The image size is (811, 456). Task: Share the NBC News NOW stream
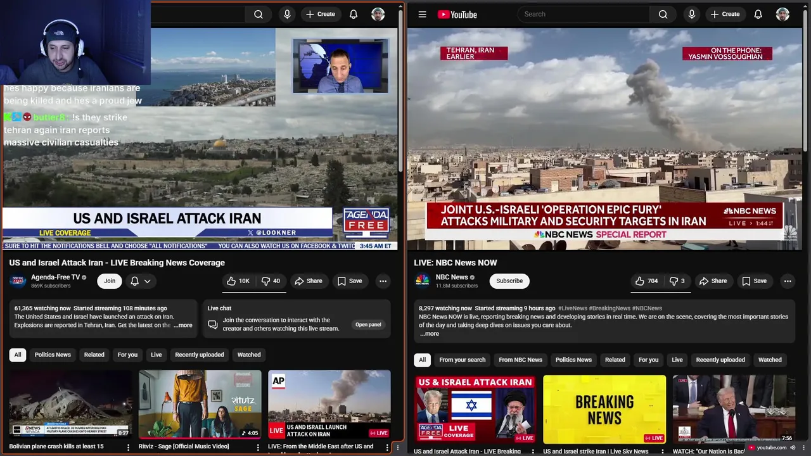(x=713, y=281)
